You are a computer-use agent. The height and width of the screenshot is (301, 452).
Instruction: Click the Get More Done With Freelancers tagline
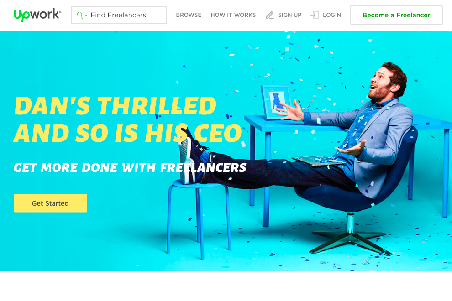click(x=130, y=168)
